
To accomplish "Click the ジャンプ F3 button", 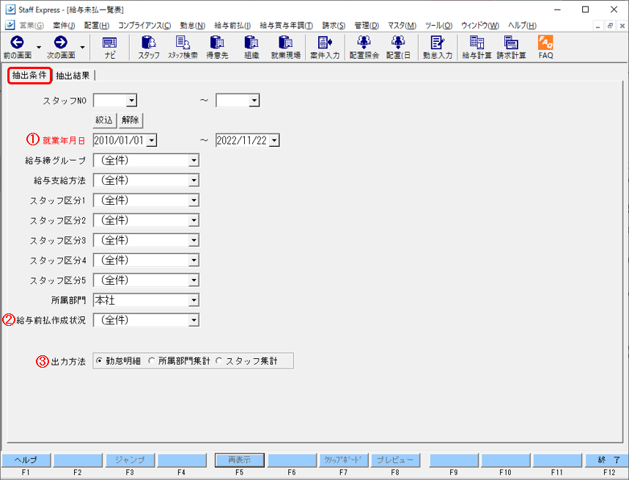I will point(130,460).
